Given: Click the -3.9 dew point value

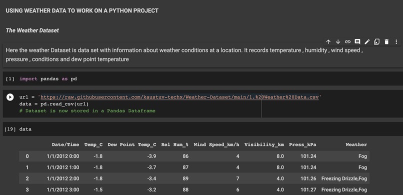Looking at the screenshot, I should pyautogui.click(x=151, y=156).
